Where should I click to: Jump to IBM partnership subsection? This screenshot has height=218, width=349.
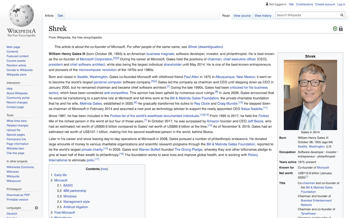tap(75, 191)
